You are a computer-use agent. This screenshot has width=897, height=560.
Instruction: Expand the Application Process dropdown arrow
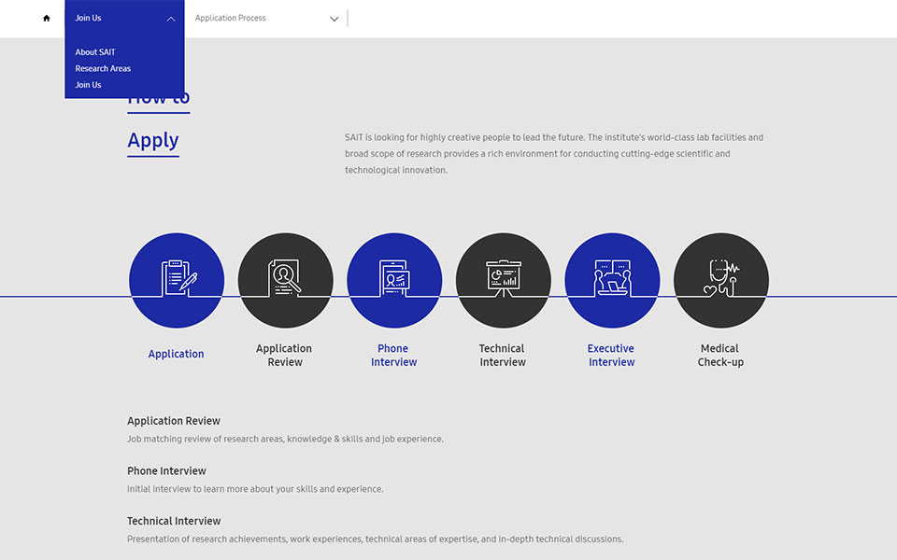point(335,19)
